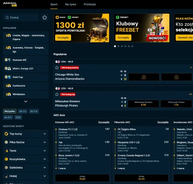This screenshot has height=184, width=193.
Task: Click the AdmiralBet logo
Action: (10, 4)
